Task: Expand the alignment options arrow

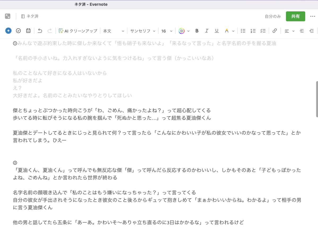Action: (293, 31)
